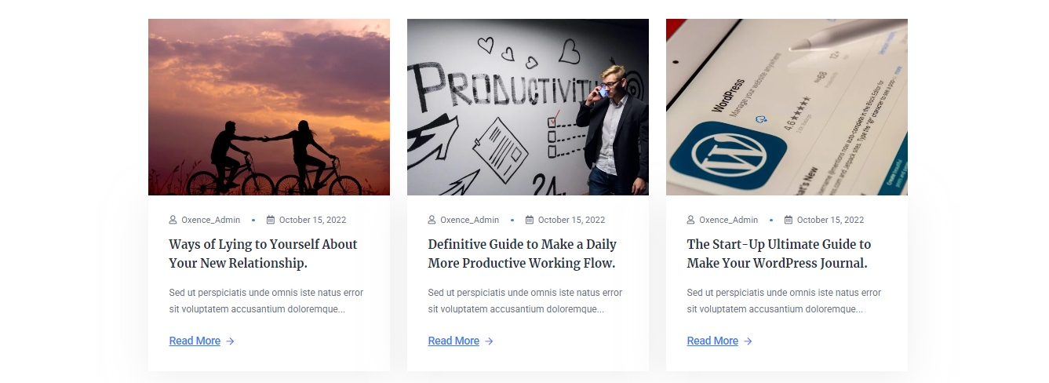This screenshot has width=1049, height=383.
Task: Click user icon on productivity post
Action: pyautogui.click(x=432, y=220)
